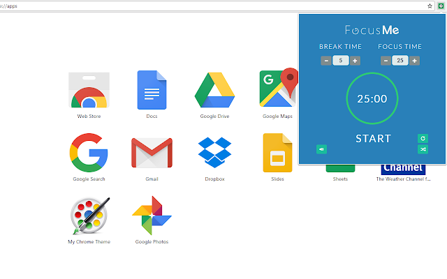Open The Weather Channel app
447x279 pixels.
tap(403, 169)
